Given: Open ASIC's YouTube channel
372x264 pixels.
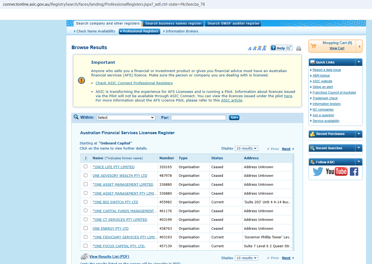Looking at the screenshot, I should 336,171.
